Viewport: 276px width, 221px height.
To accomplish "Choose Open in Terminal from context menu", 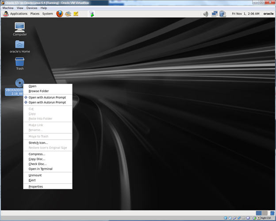I will point(40,169).
